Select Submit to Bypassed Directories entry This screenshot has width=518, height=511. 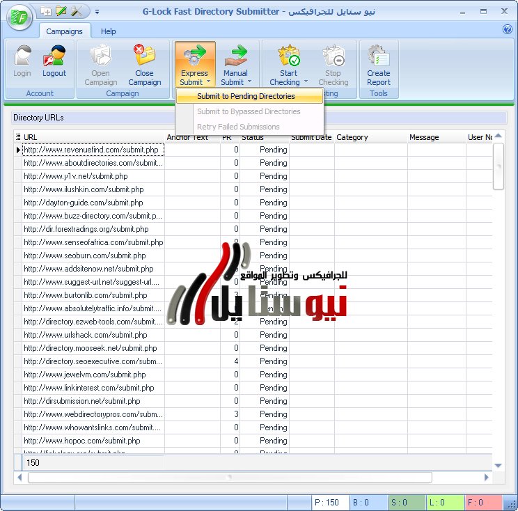pyautogui.click(x=249, y=111)
